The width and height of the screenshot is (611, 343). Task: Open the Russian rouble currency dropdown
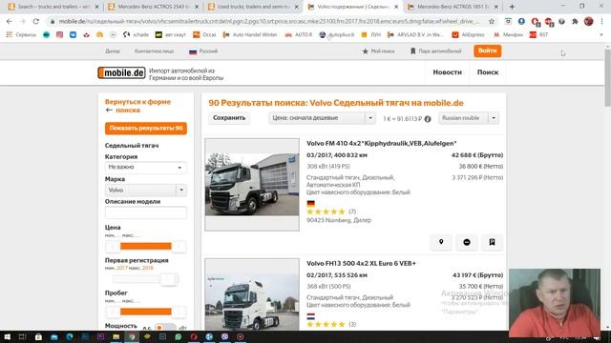click(x=469, y=118)
